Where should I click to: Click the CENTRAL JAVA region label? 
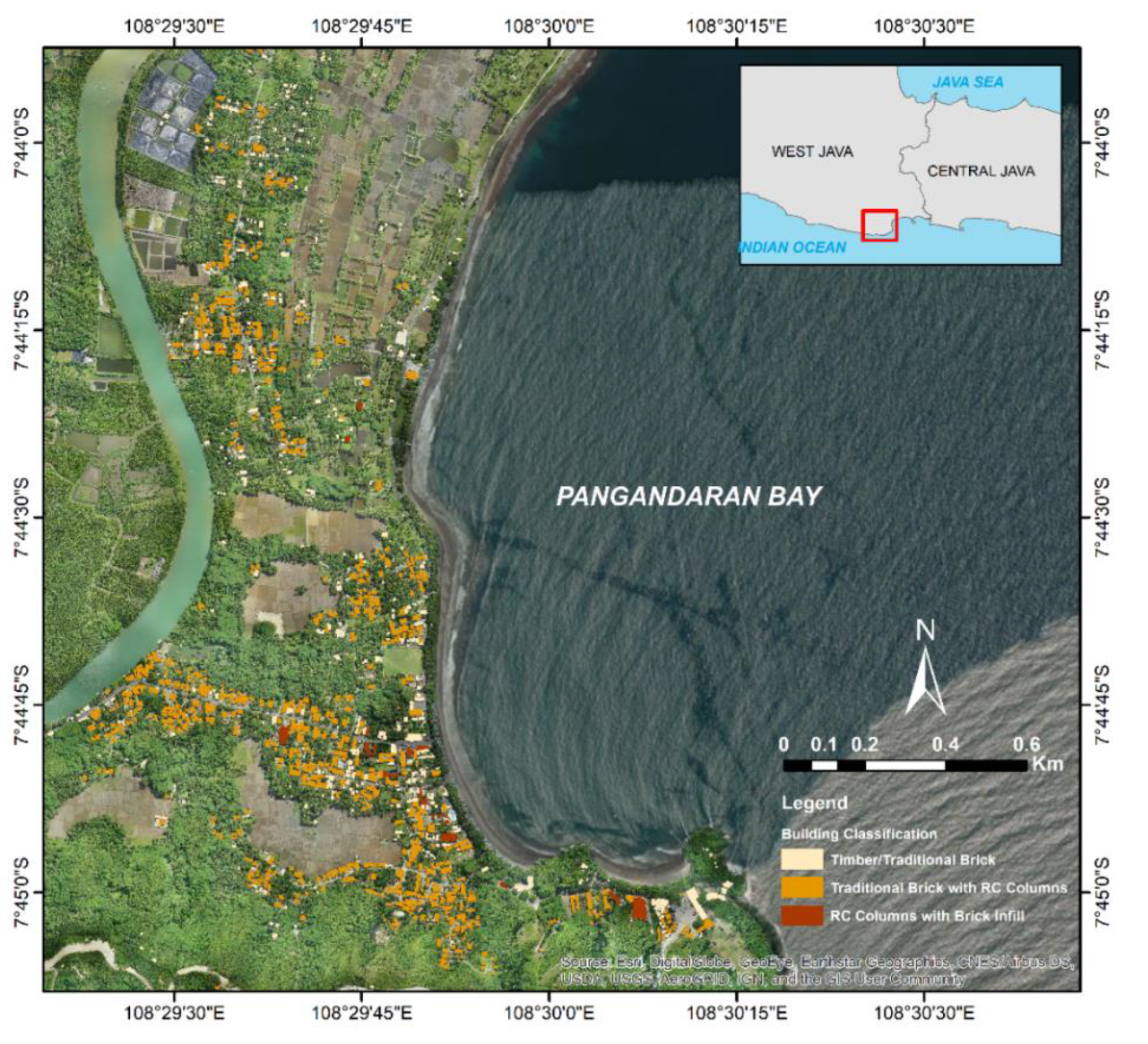980,171
